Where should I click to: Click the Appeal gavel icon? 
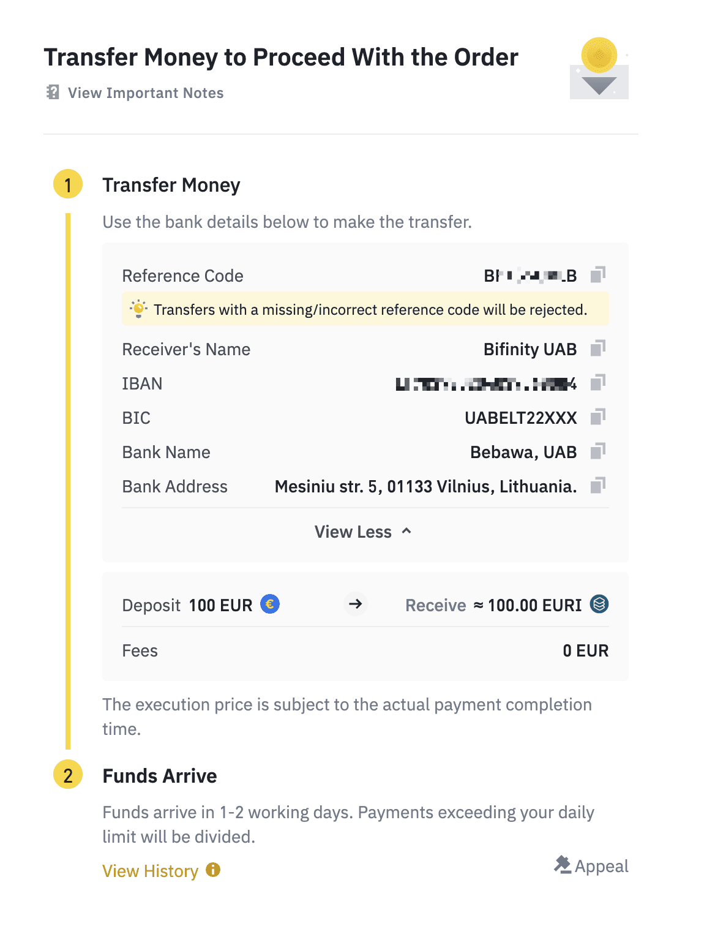[562, 865]
